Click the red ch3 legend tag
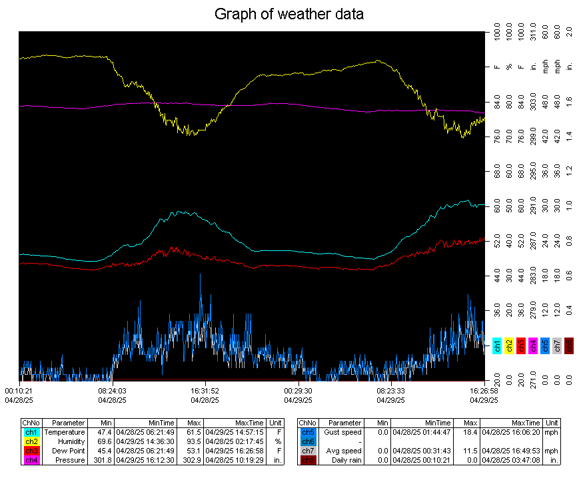 [520, 346]
